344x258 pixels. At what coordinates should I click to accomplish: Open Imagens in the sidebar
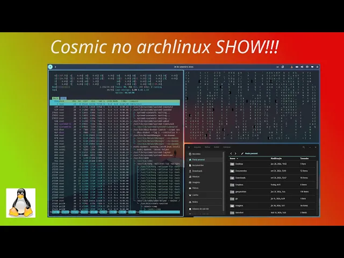coord(205,182)
